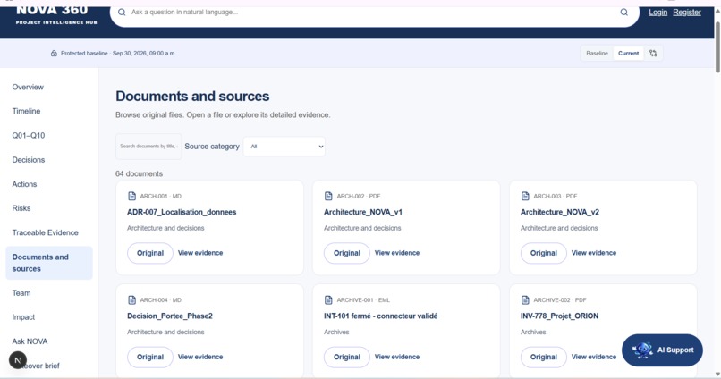Screen dimensions: 721x379
Task: Click the compare swap icon next to Current
Action: (x=653, y=54)
